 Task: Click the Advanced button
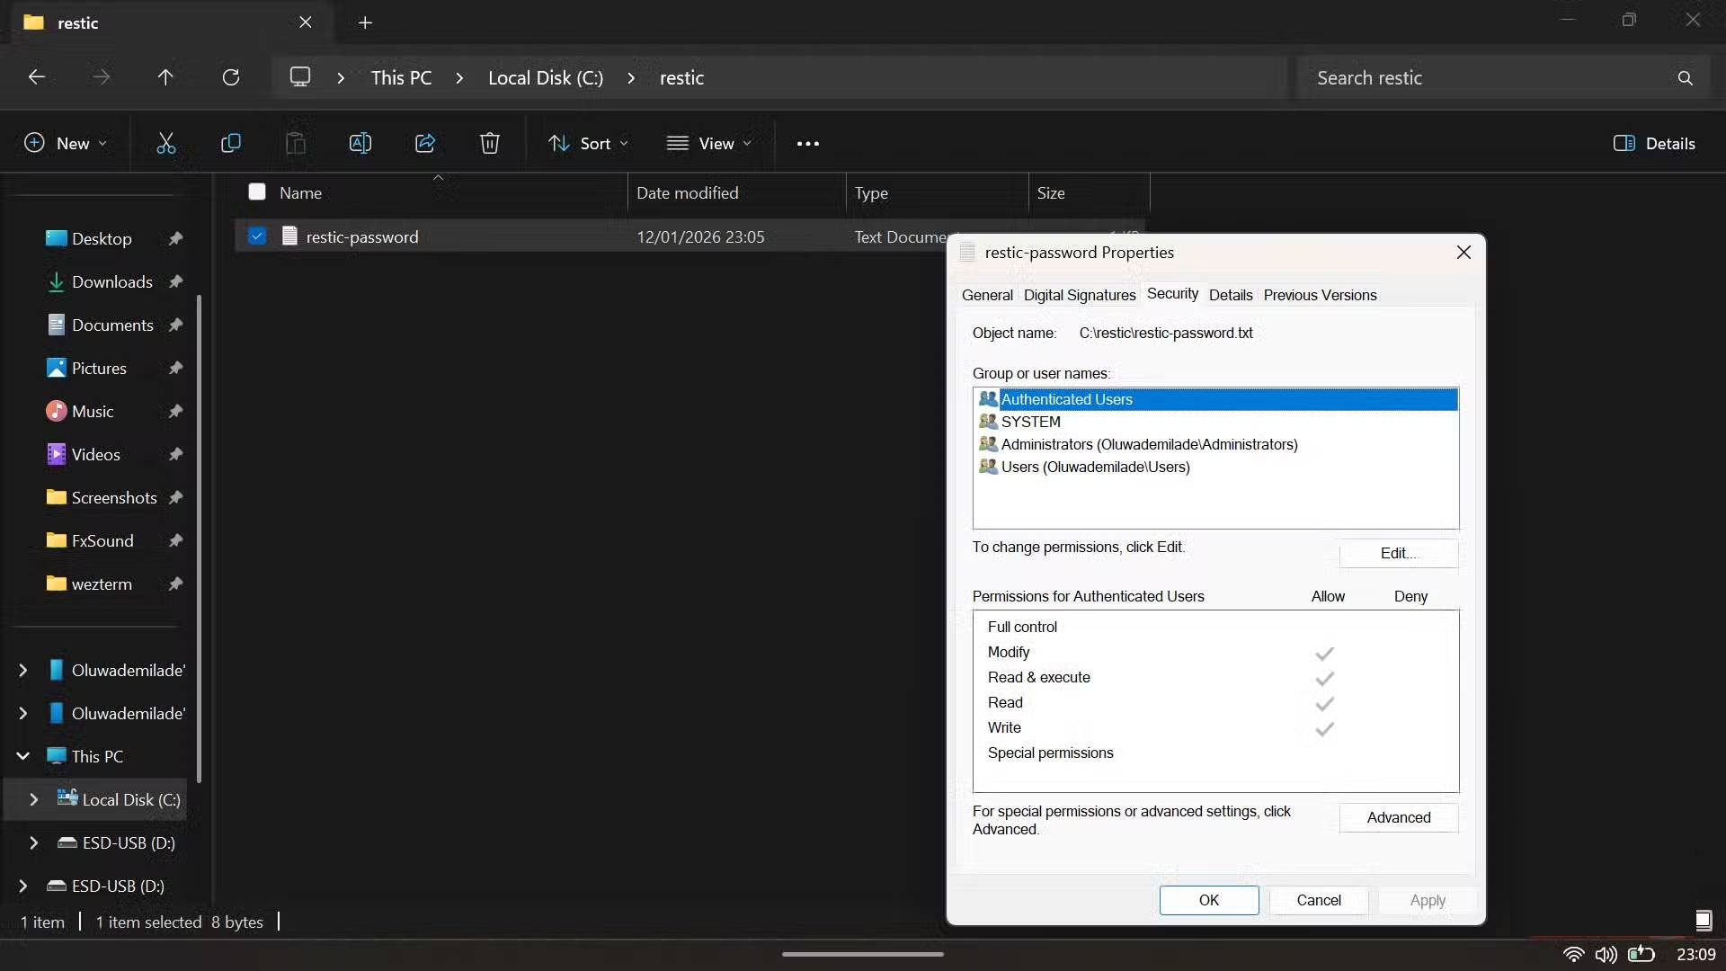coord(1398,817)
